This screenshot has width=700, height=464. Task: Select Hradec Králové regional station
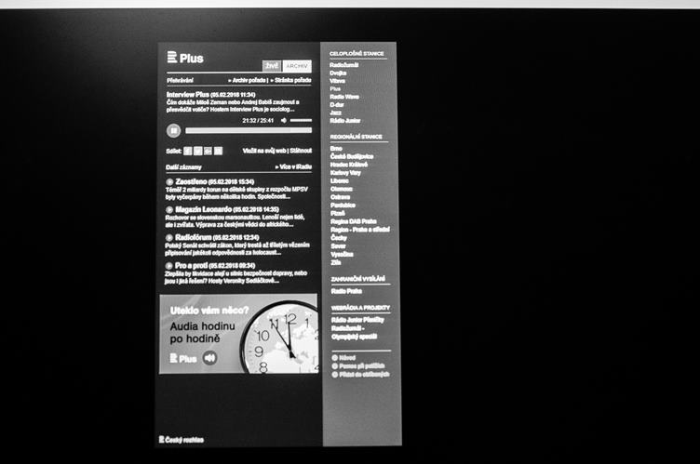[349, 165]
